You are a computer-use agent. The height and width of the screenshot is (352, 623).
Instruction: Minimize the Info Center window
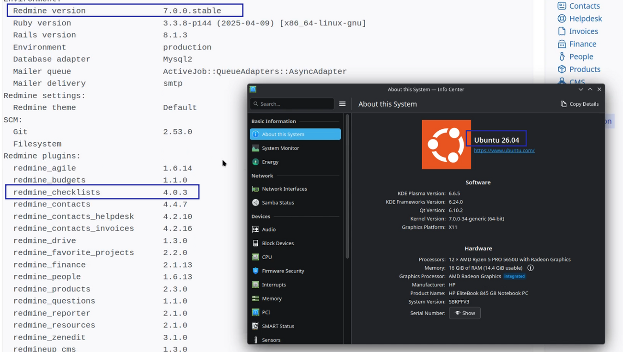[x=581, y=90]
